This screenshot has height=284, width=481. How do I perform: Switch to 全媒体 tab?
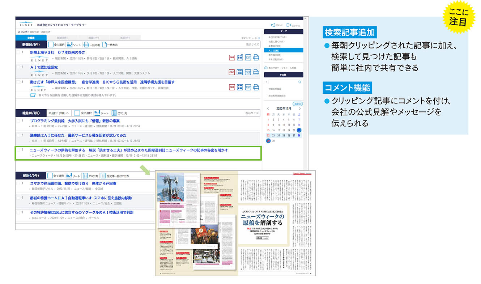point(31,37)
